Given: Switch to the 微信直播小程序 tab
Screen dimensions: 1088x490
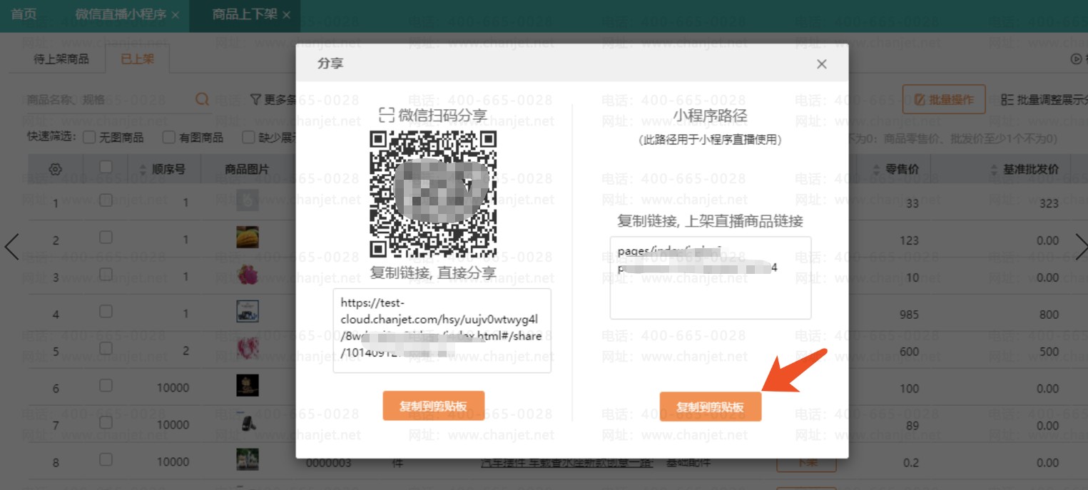Looking at the screenshot, I should tap(121, 14).
